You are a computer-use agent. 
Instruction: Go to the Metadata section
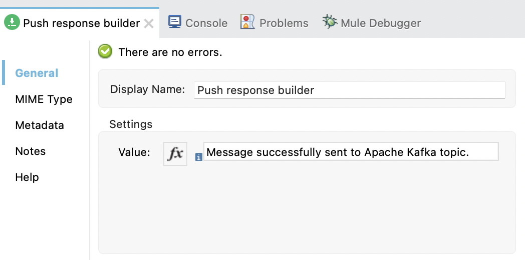point(40,125)
